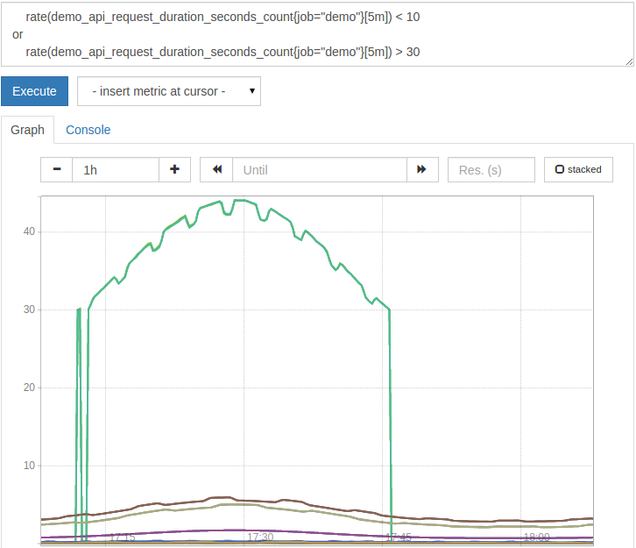This screenshot has width=636, height=548.
Task: Click the 10 label on the y-axis
Action: coord(29,466)
